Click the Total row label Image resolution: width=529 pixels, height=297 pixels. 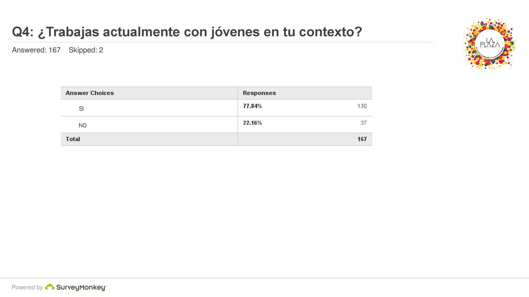pos(73,139)
